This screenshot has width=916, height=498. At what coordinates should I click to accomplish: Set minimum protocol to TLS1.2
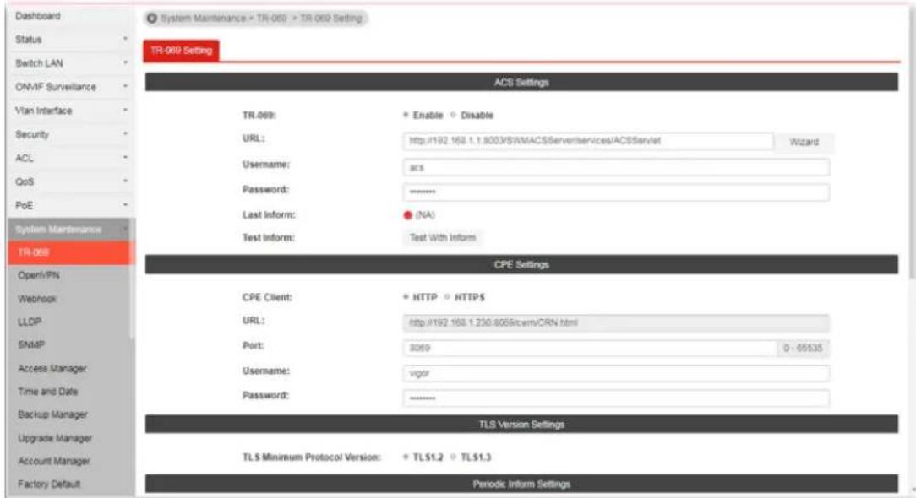point(406,457)
